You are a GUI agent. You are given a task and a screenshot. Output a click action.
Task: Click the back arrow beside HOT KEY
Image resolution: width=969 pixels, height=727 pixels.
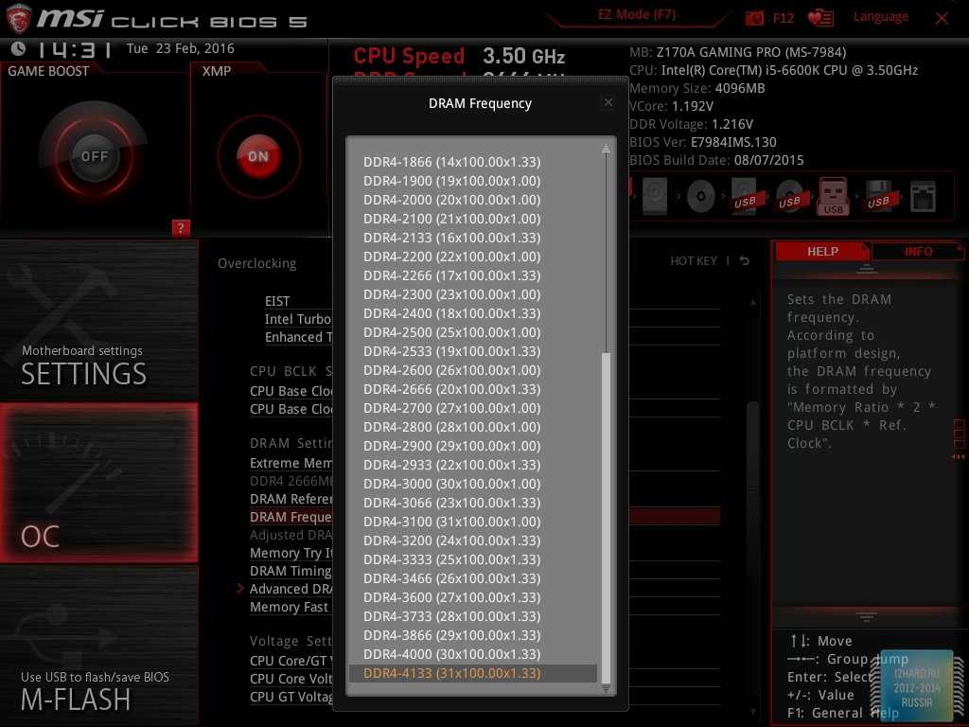[x=745, y=261]
